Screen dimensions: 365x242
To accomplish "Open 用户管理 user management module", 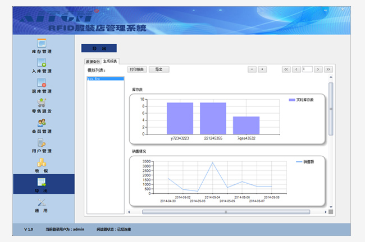I will click(x=41, y=145).
